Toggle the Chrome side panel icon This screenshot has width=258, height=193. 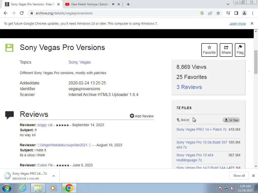click(x=236, y=13)
